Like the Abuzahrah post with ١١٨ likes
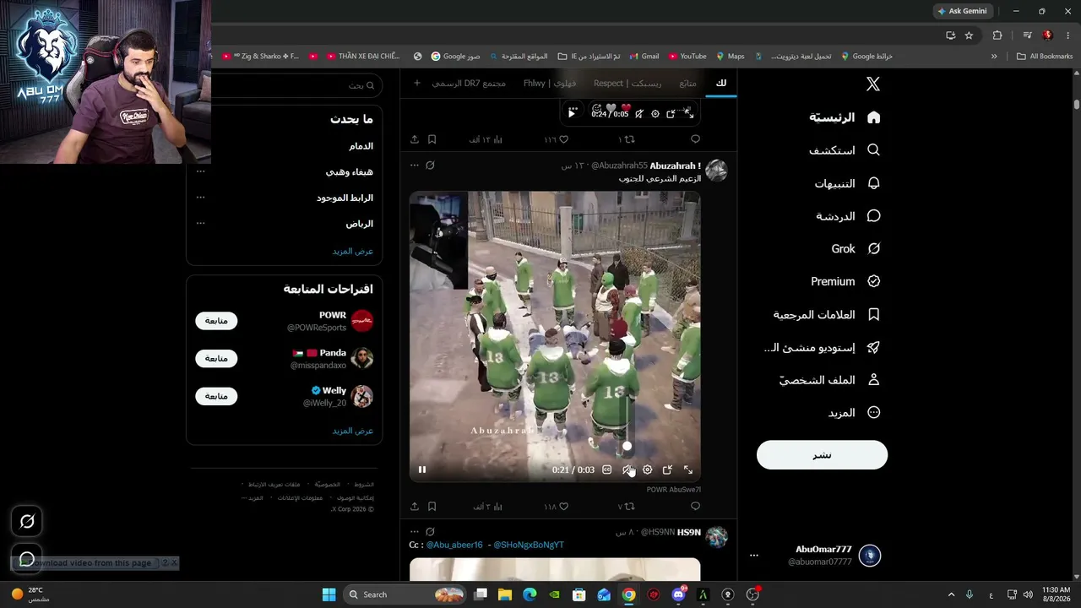Viewport: 1081px width, 608px height. tap(556, 507)
